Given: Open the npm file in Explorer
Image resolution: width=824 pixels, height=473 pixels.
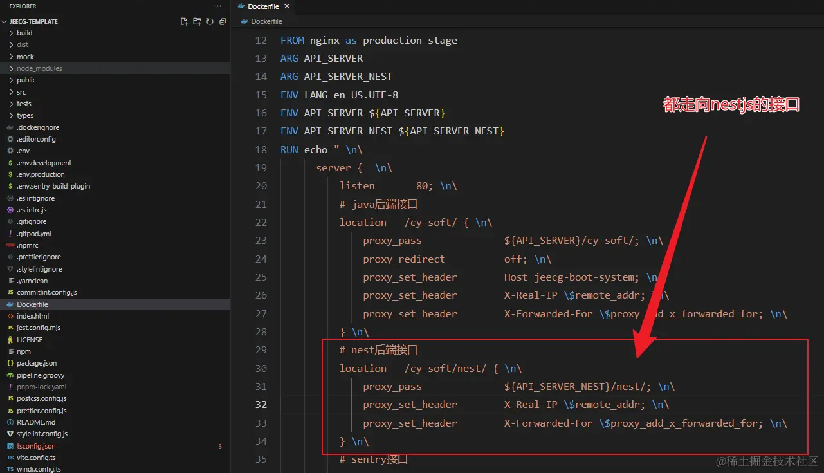Looking at the screenshot, I should [115, 351].
